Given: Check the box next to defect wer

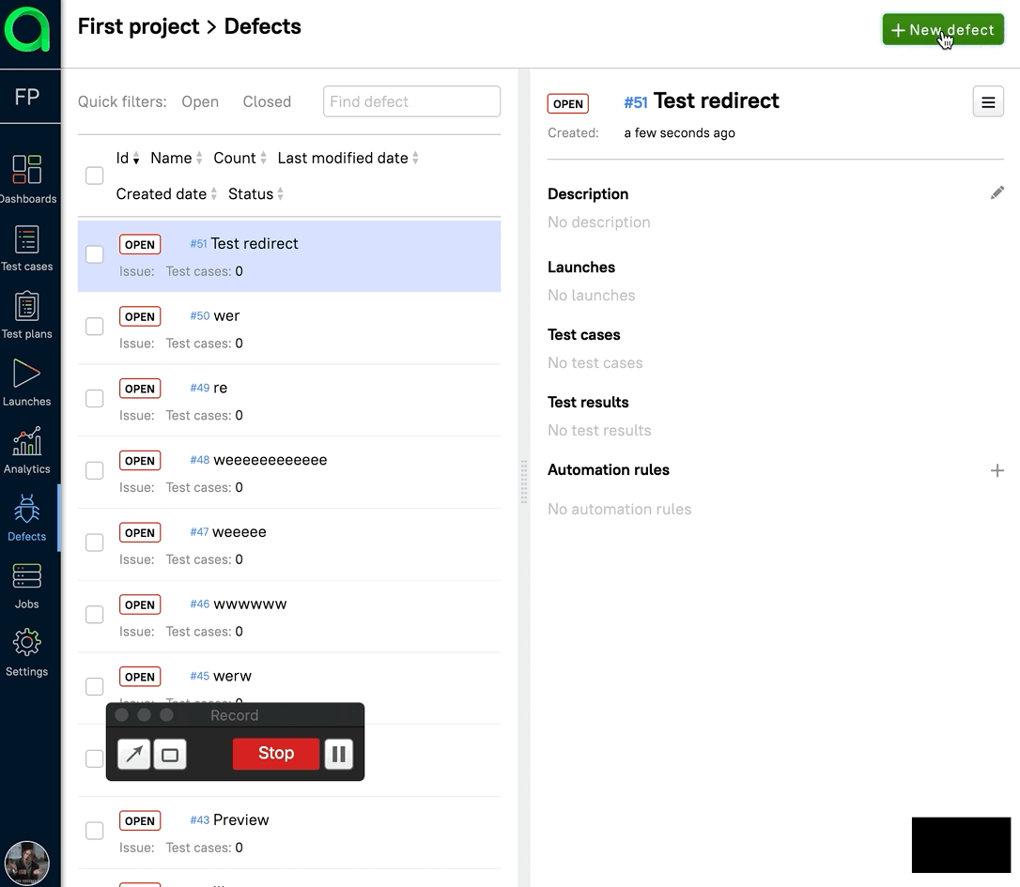Looking at the screenshot, I should (x=95, y=327).
